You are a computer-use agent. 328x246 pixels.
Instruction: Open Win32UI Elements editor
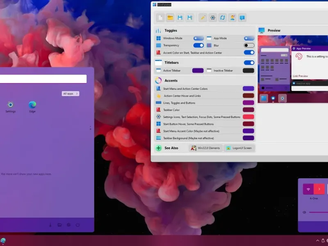click(206, 148)
